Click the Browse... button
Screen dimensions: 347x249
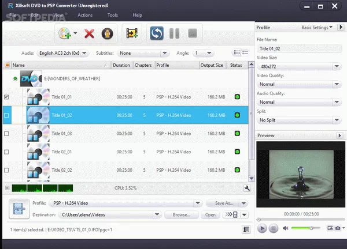(x=180, y=215)
